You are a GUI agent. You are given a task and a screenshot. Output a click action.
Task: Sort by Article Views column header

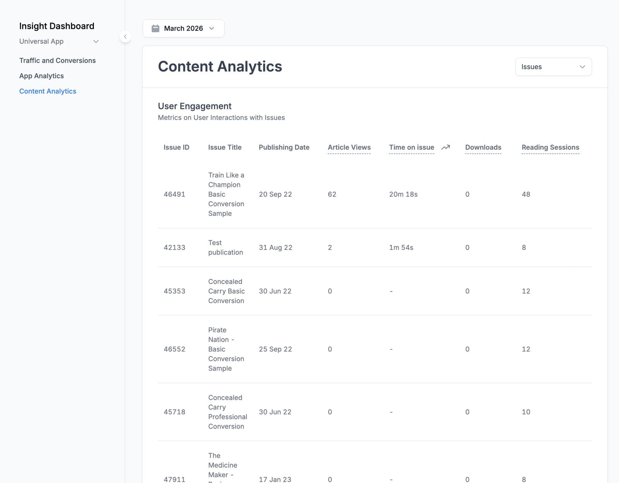click(349, 147)
